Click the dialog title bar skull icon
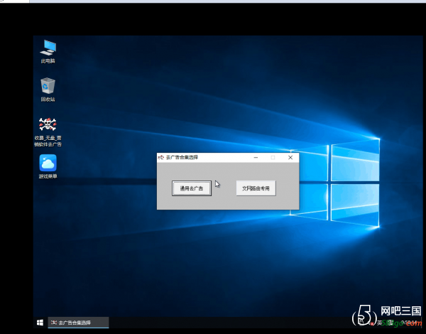The height and width of the screenshot is (334, 426). (161, 158)
